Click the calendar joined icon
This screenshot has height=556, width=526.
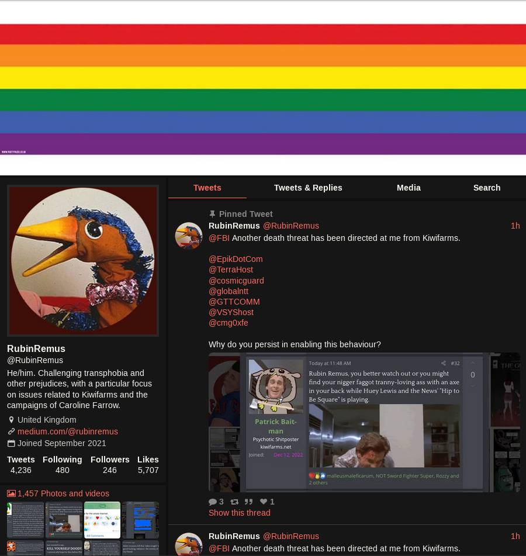[11, 443]
